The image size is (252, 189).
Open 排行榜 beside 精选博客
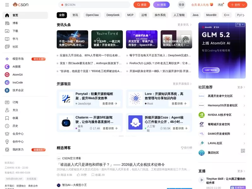click(186, 148)
